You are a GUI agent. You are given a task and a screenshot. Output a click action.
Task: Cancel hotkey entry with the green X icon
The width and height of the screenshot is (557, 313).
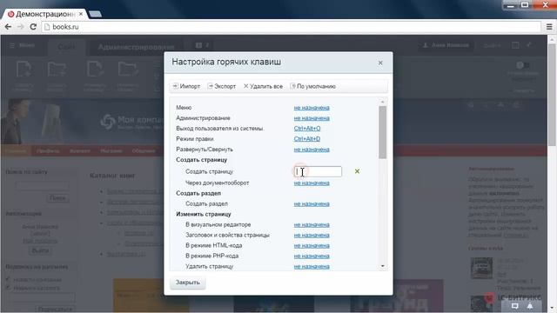click(x=357, y=171)
